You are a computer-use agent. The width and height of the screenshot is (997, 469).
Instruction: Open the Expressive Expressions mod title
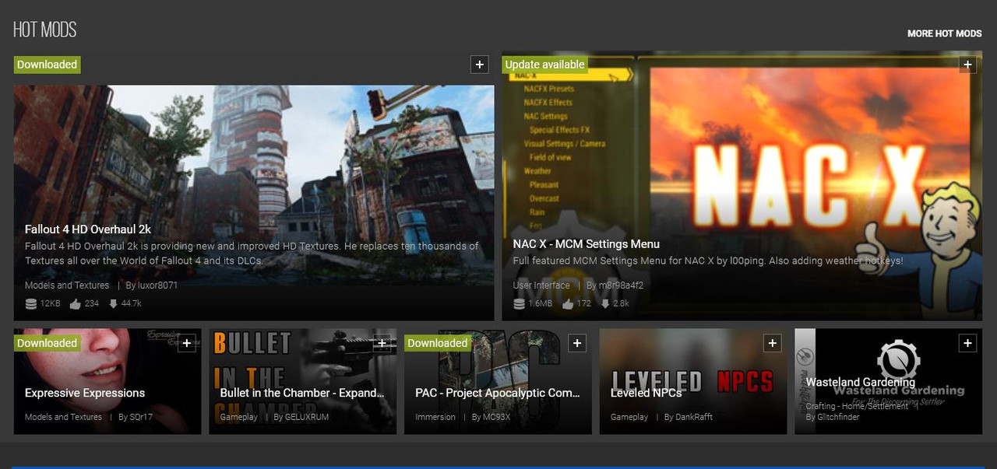(85, 393)
